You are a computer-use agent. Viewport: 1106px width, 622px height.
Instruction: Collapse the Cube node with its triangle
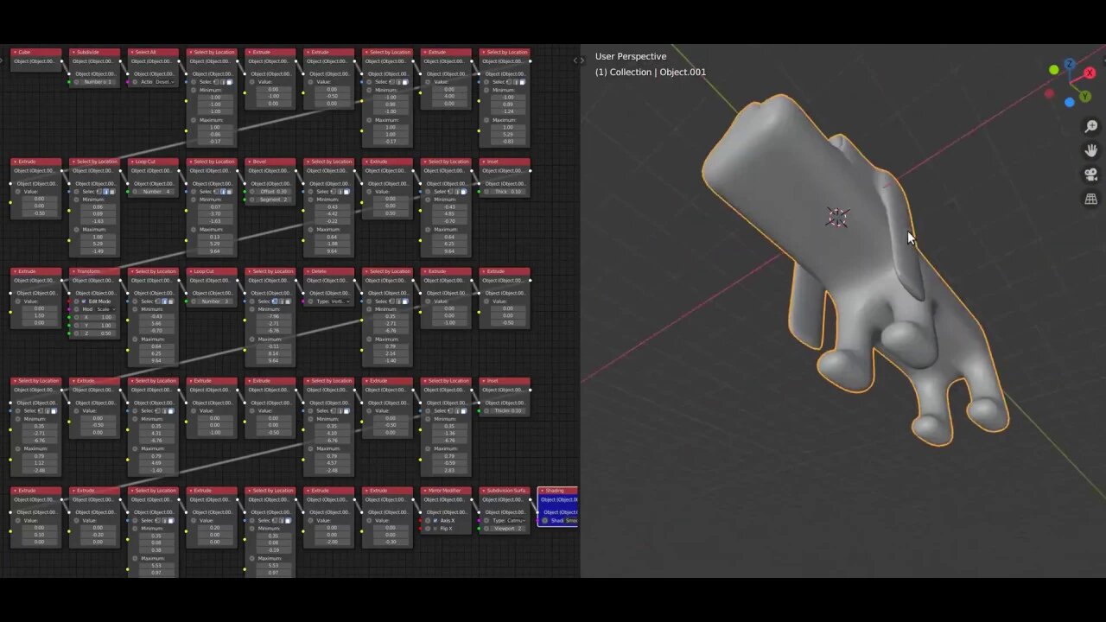click(x=16, y=53)
